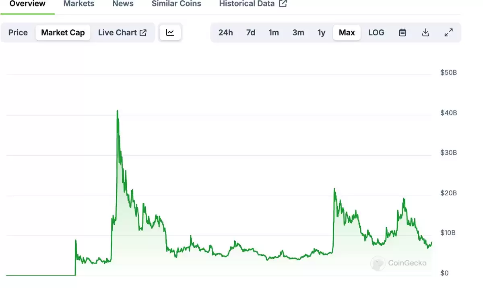Click the $0 axis label

444,273
